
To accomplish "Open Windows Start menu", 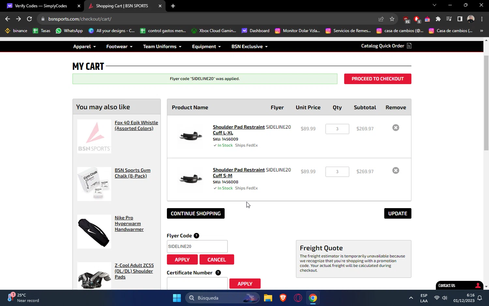I will tap(177, 298).
